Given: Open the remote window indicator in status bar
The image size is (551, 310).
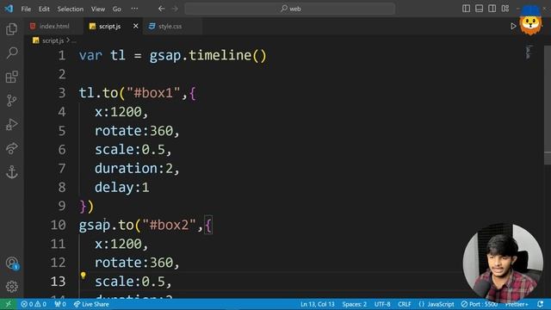Looking at the screenshot, I should (x=8, y=304).
